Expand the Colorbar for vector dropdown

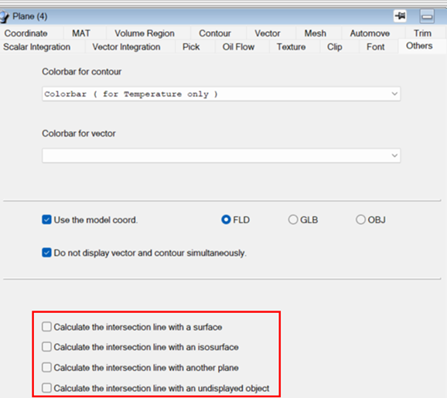pyautogui.click(x=221, y=156)
